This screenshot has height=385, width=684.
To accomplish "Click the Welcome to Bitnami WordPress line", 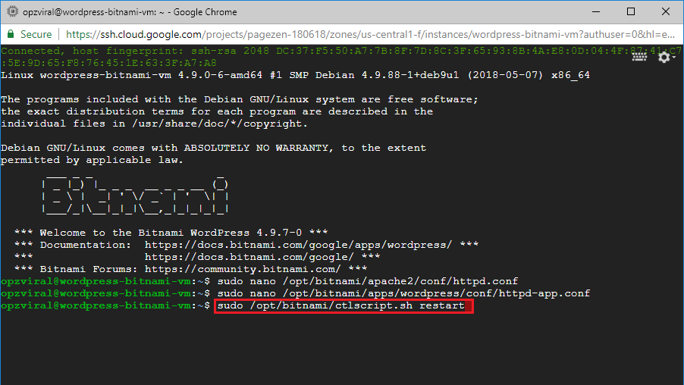I will 171,233.
